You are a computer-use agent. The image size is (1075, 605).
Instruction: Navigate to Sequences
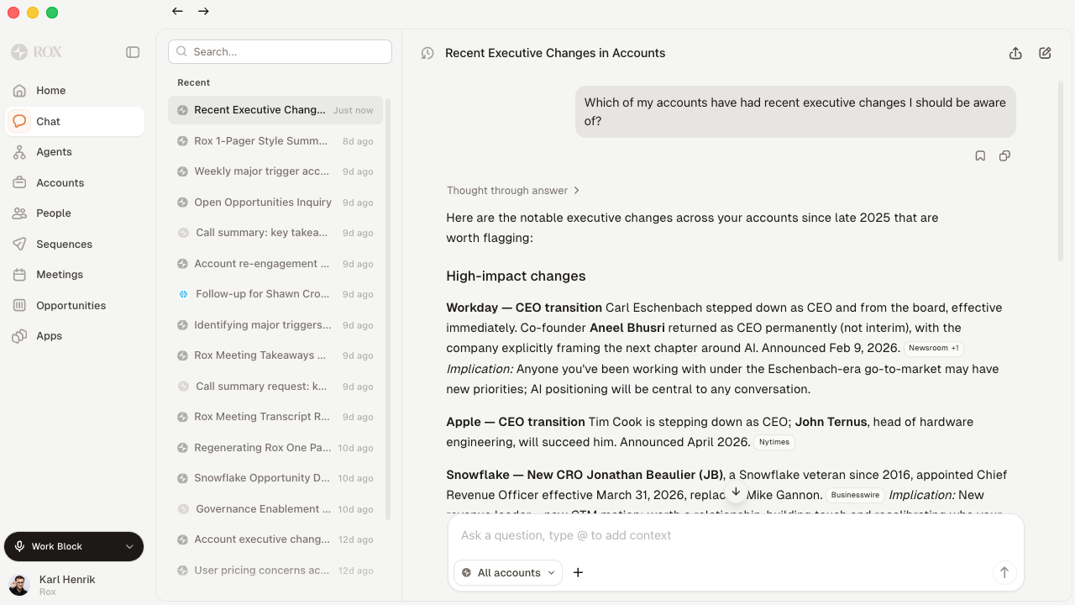75,244
